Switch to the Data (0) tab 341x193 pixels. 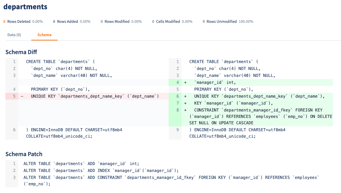[14, 35]
